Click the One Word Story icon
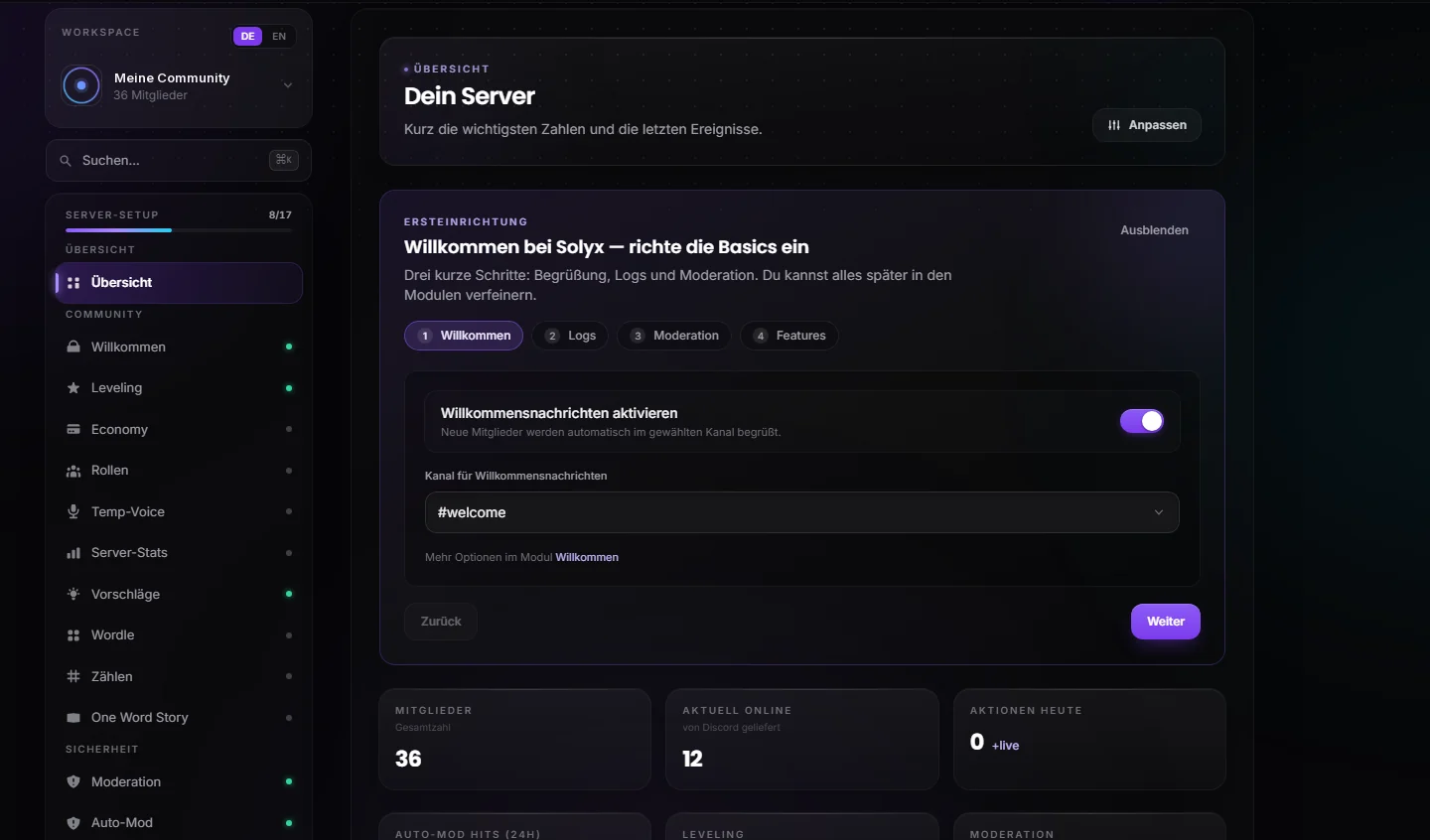 (x=73, y=718)
